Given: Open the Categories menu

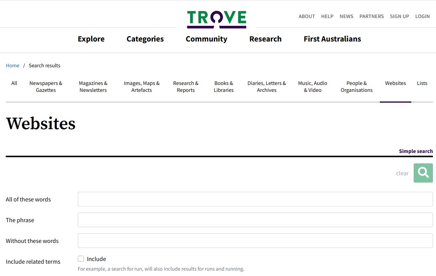Looking at the screenshot, I should tap(145, 39).
